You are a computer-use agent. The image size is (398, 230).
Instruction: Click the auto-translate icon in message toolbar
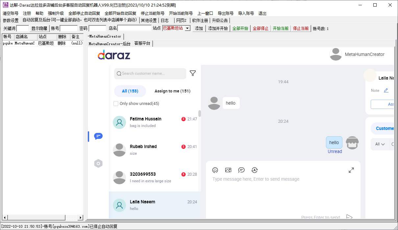(x=254, y=170)
